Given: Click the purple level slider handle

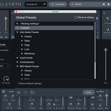Looking at the screenshot, I should pyautogui.click(x=97, y=18).
